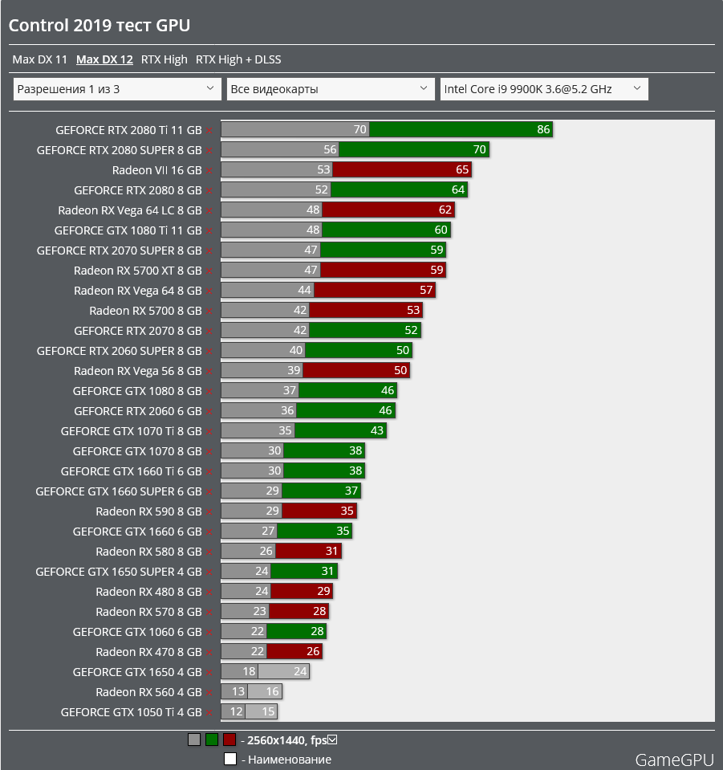723x770 pixels.
Task: Switch to the Max DX 11 tab
Action: tap(40, 59)
